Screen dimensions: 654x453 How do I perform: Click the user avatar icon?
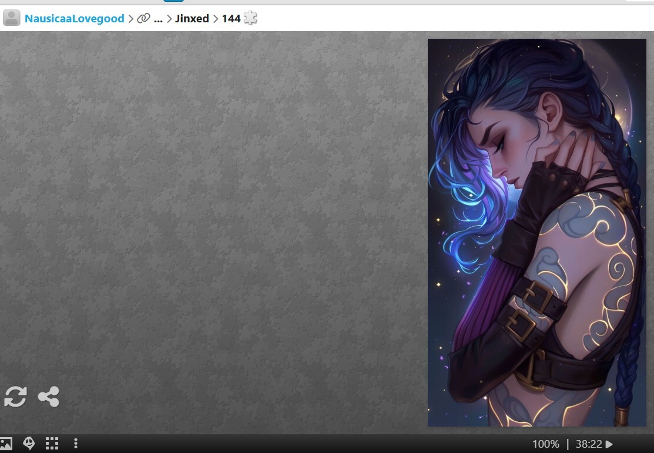pyautogui.click(x=11, y=18)
